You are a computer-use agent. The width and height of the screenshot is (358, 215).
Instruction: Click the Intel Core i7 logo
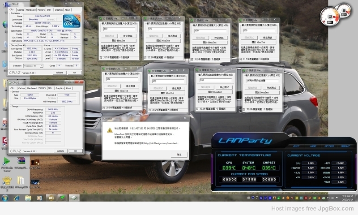click(72, 21)
